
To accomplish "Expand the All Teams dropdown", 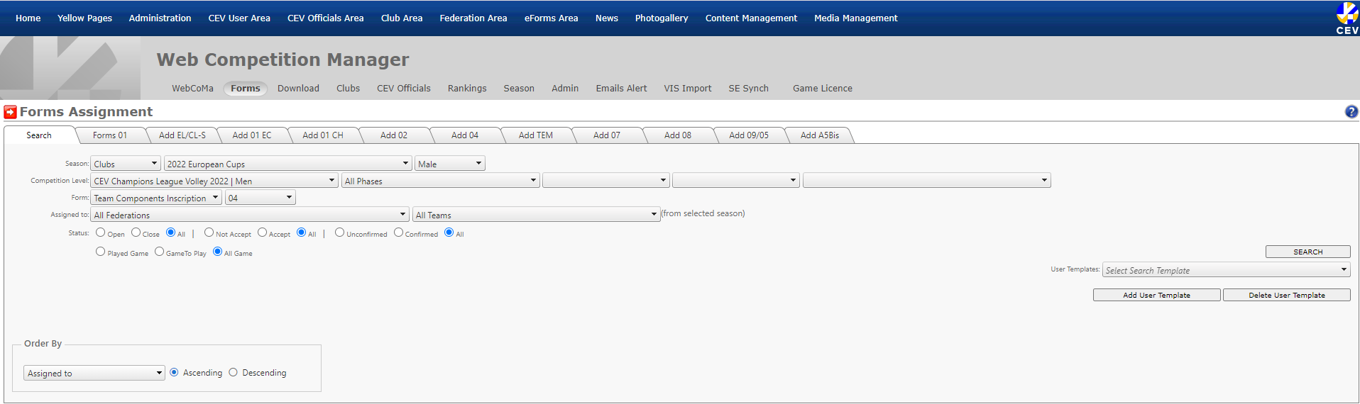I will 537,215.
